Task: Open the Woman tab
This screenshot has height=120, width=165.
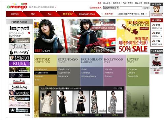Action: click(x=15, y=14)
